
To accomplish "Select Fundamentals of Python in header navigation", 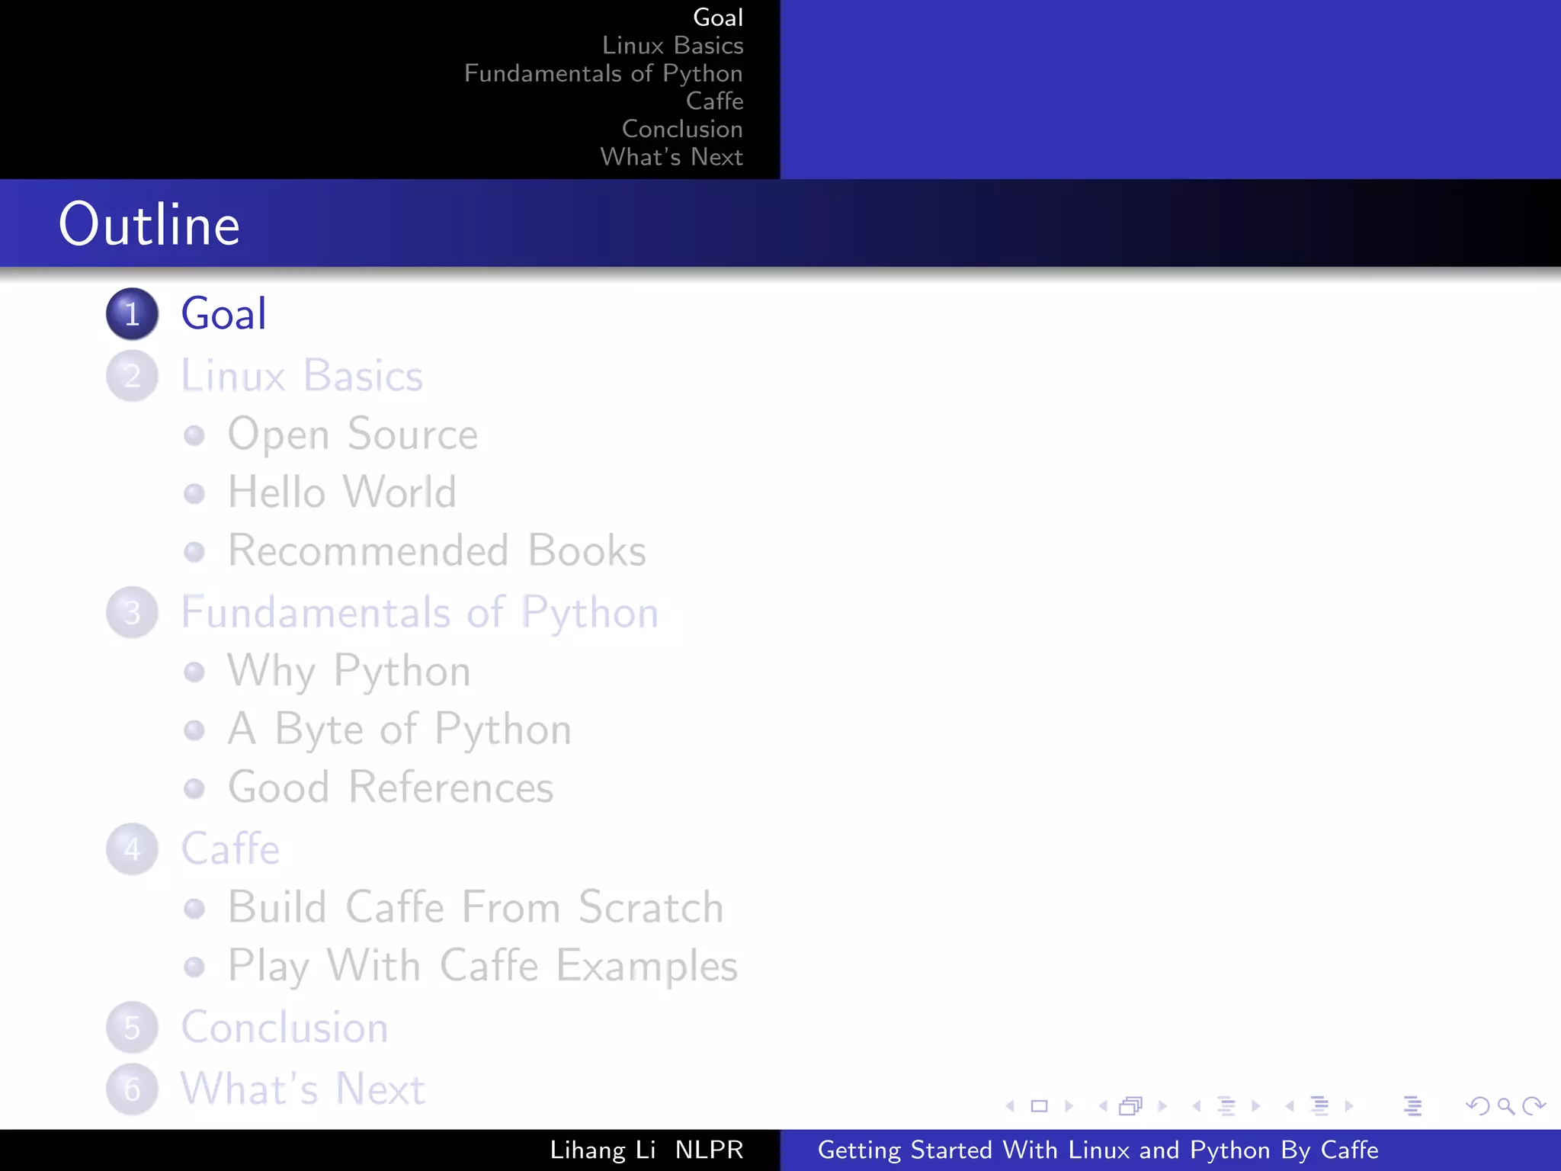I will (604, 73).
